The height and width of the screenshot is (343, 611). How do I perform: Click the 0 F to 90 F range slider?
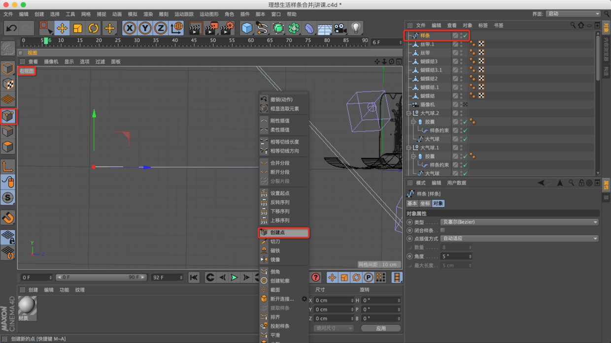[x=101, y=278]
